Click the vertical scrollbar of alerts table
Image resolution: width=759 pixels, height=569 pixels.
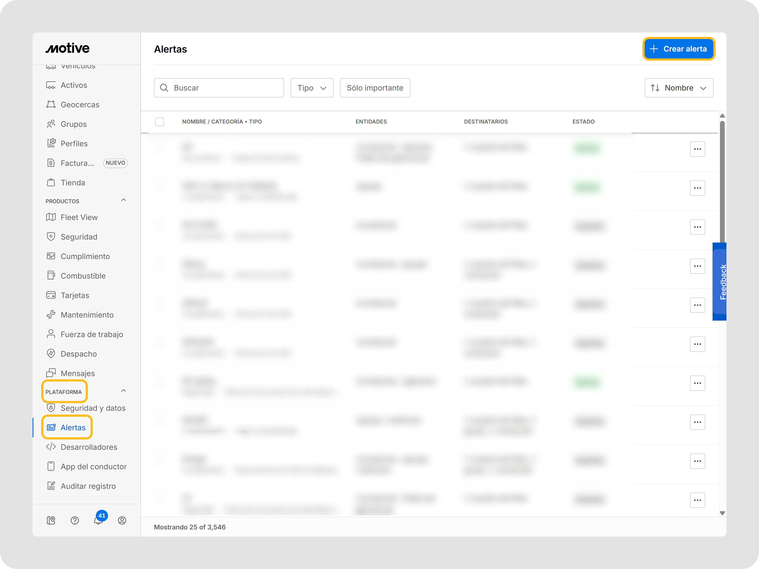pos(722,182)
